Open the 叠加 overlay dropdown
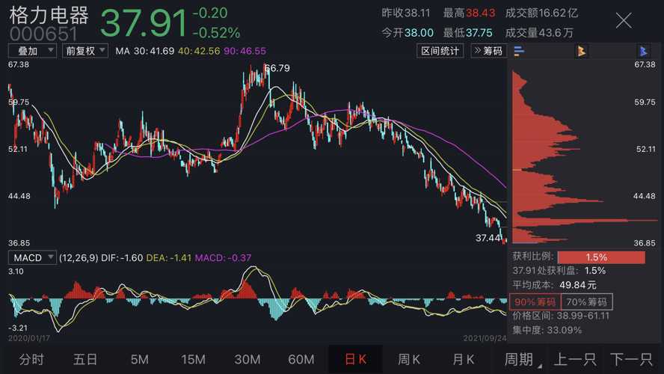The height and width of the screenshot is (374, 664). tap(32, 51)
